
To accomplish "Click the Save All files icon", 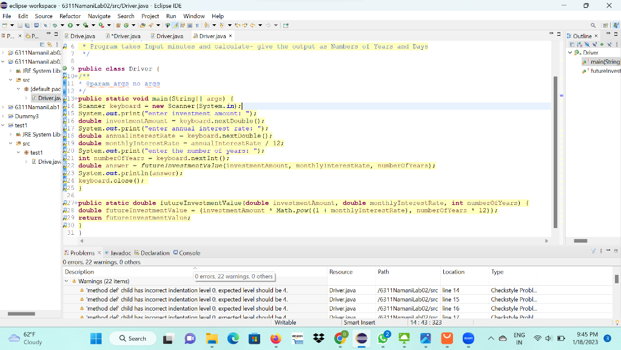I will coord(27,25).
